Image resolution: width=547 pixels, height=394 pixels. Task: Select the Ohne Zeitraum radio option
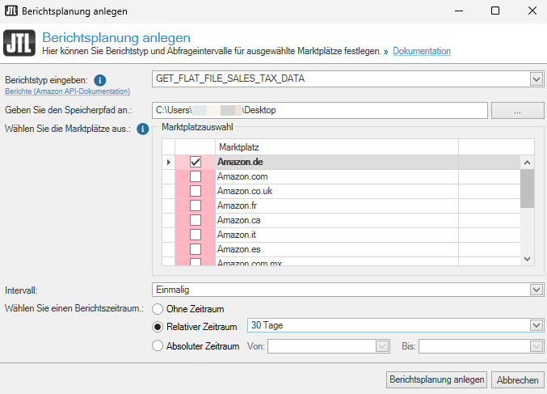[158, 308]
